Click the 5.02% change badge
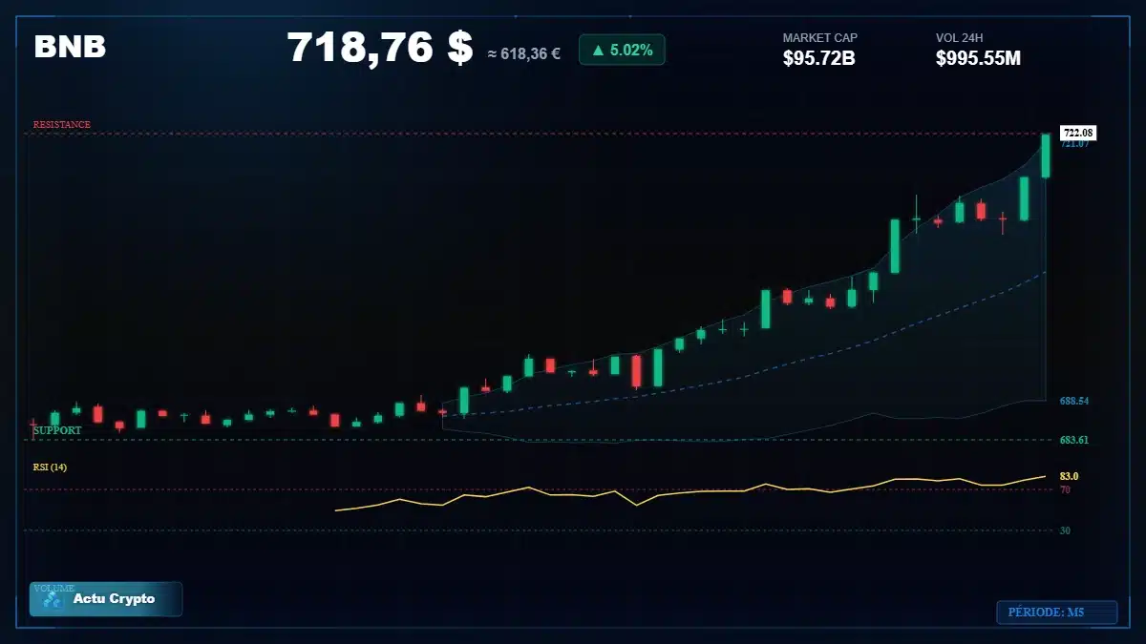Image resolution: width=1146 pixels, height=644 pixels. pyautogui.click(x=622, y=50)
